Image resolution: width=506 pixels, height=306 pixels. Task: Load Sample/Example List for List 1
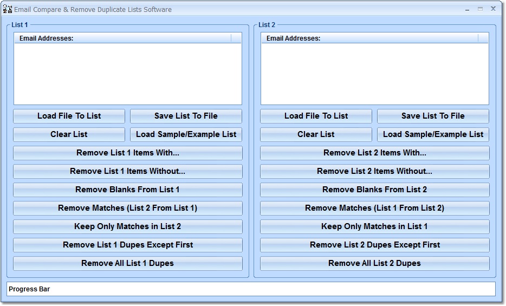pos(186,134)
